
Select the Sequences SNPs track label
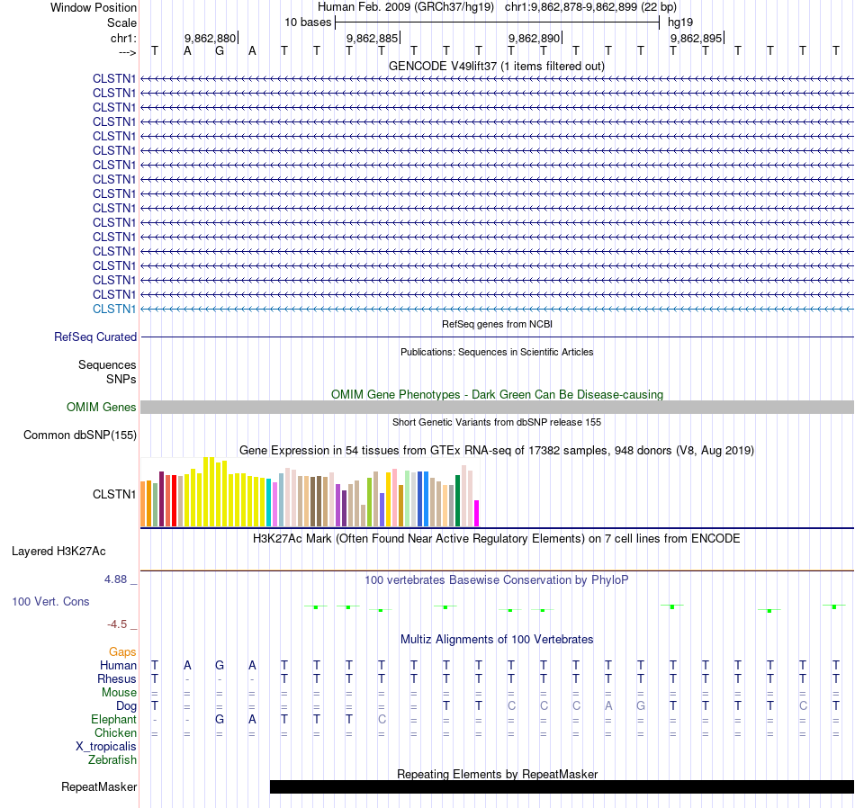tap(107, 372)
